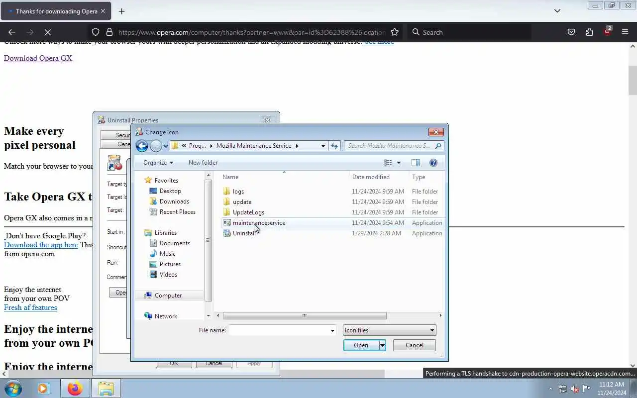Click the file list horizontal scrollbar

pyautogui.click(x=304, y=315)
